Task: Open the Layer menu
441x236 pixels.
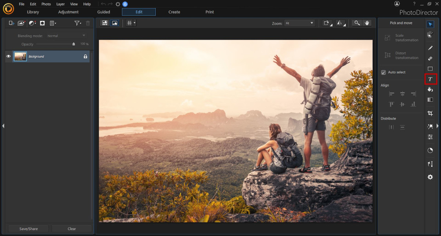Action: (61, 4)
